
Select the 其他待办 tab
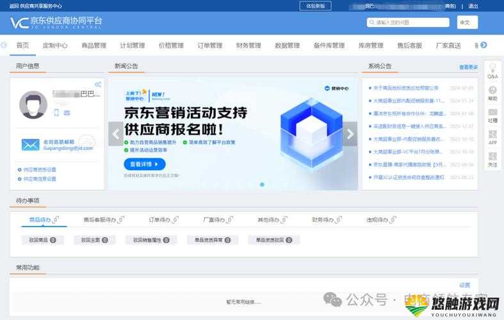(x=272, y=220)
